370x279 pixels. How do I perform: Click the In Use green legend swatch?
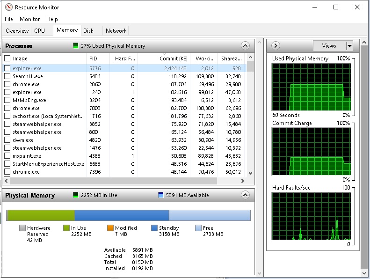pyautogui.click(x=66, y=228)
